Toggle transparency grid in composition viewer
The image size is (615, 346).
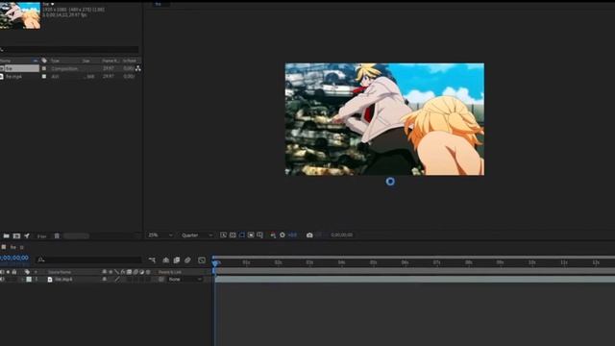tap(233, 235)
